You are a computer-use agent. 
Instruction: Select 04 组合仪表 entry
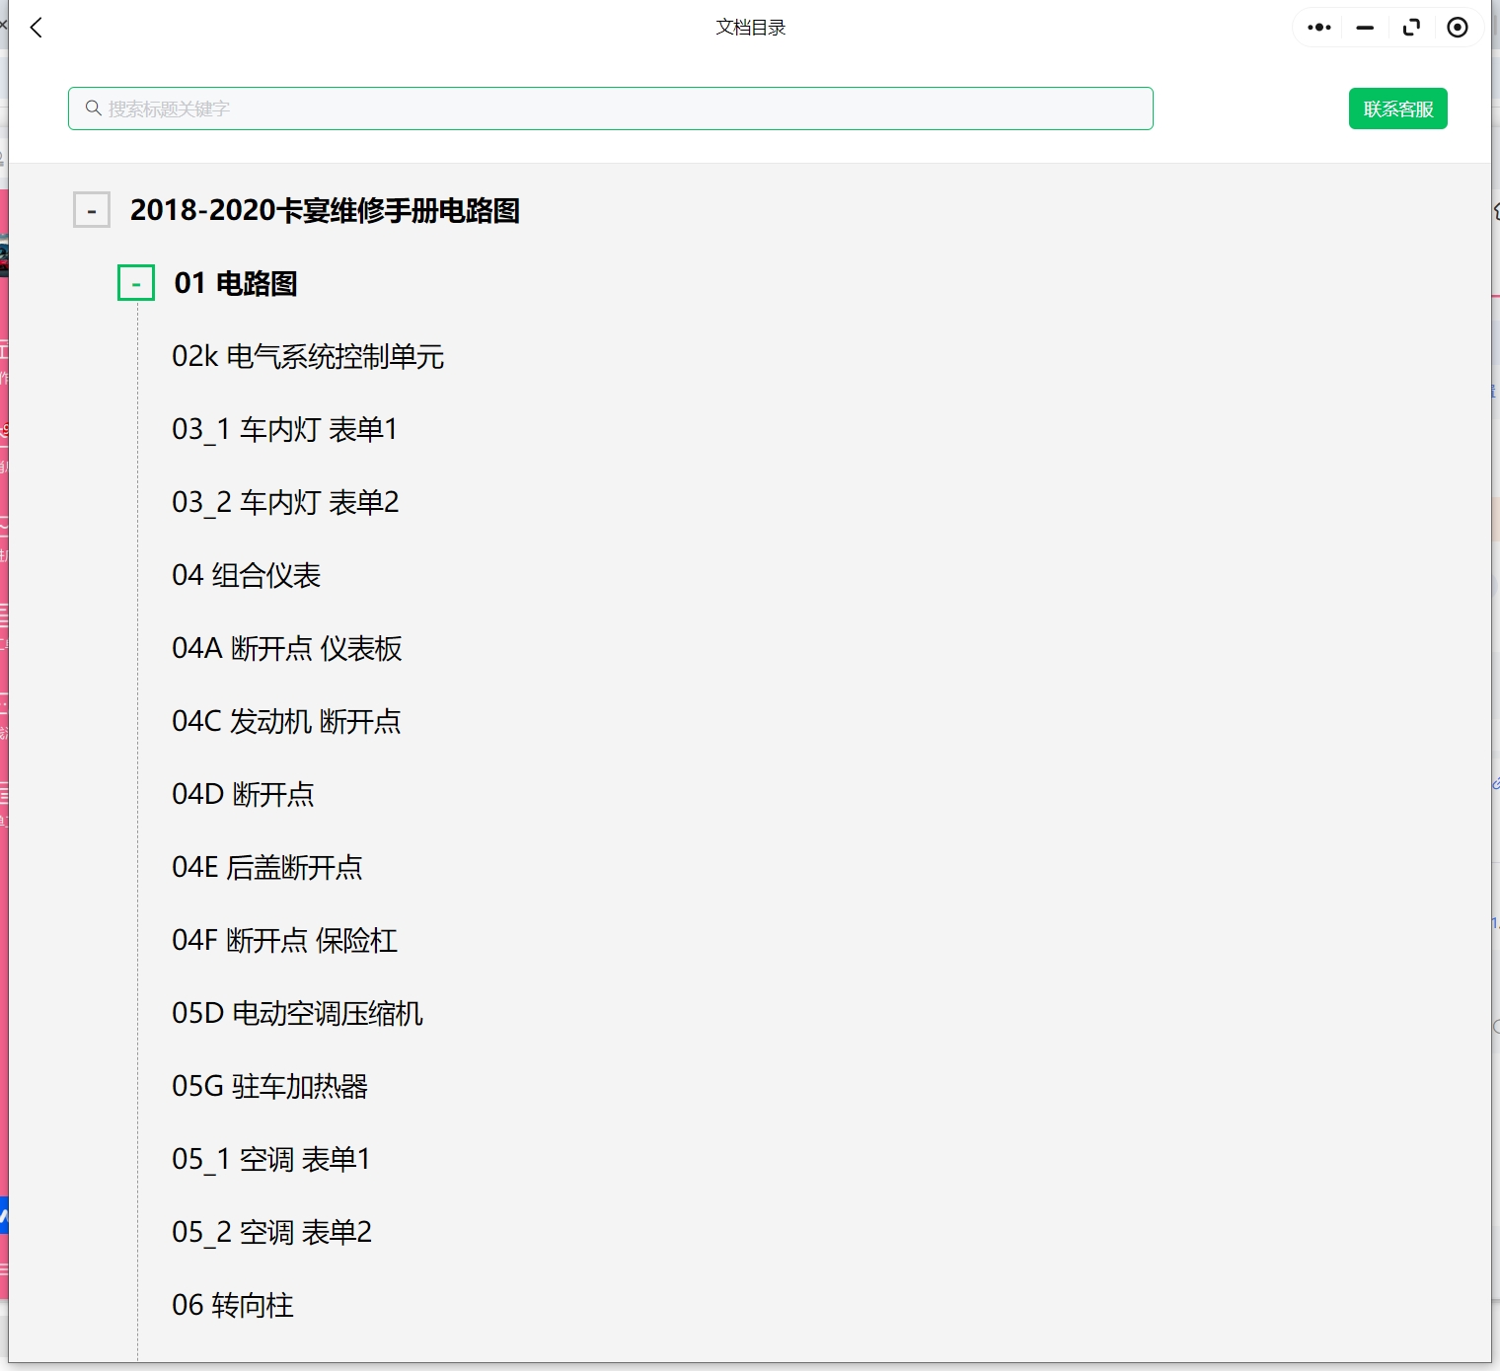pos(246,575)
